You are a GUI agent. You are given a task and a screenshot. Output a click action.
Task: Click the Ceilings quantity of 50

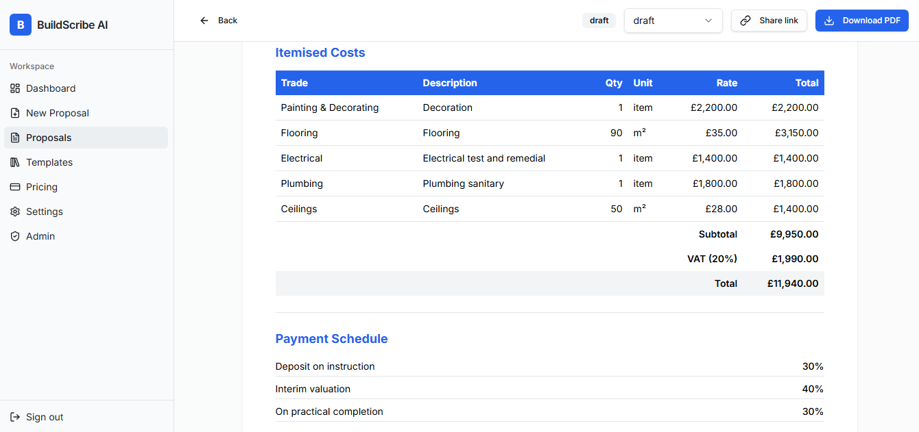coord(617,209)
